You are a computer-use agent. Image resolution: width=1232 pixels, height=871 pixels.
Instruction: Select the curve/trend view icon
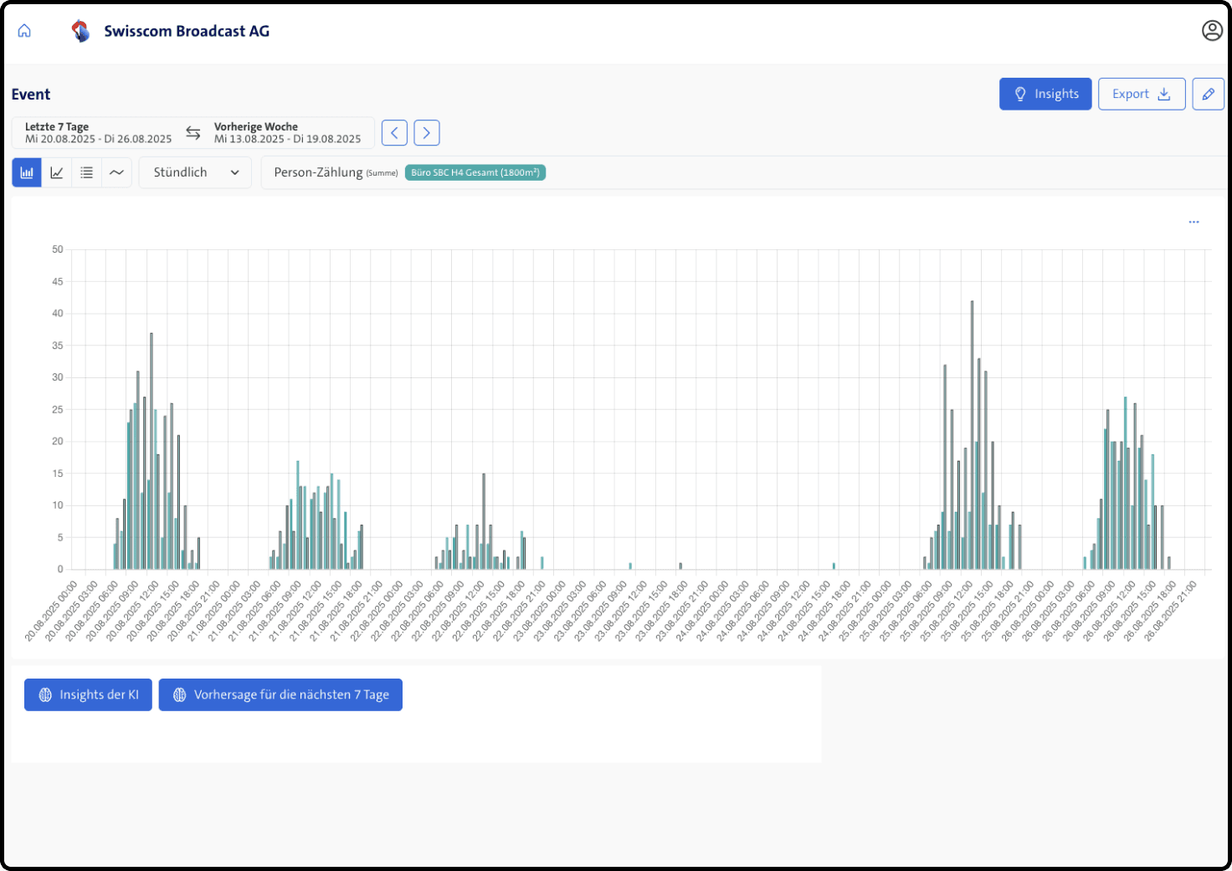(116, 172)
